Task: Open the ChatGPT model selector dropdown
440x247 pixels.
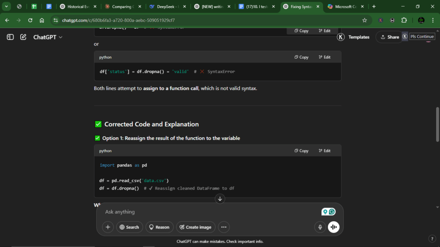Action: [x=48, y=37]
